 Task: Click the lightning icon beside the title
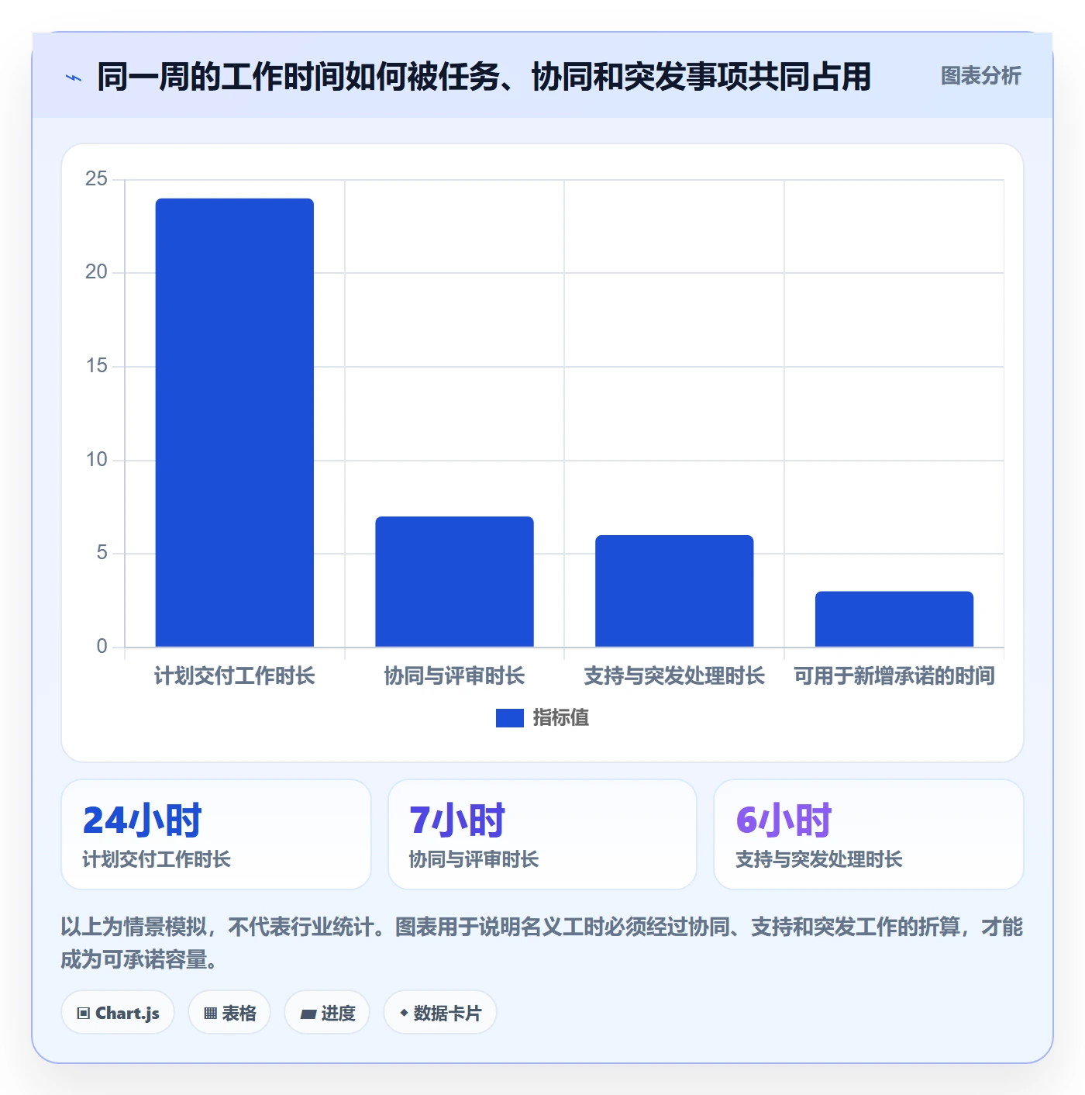click(x=74, y=78)
